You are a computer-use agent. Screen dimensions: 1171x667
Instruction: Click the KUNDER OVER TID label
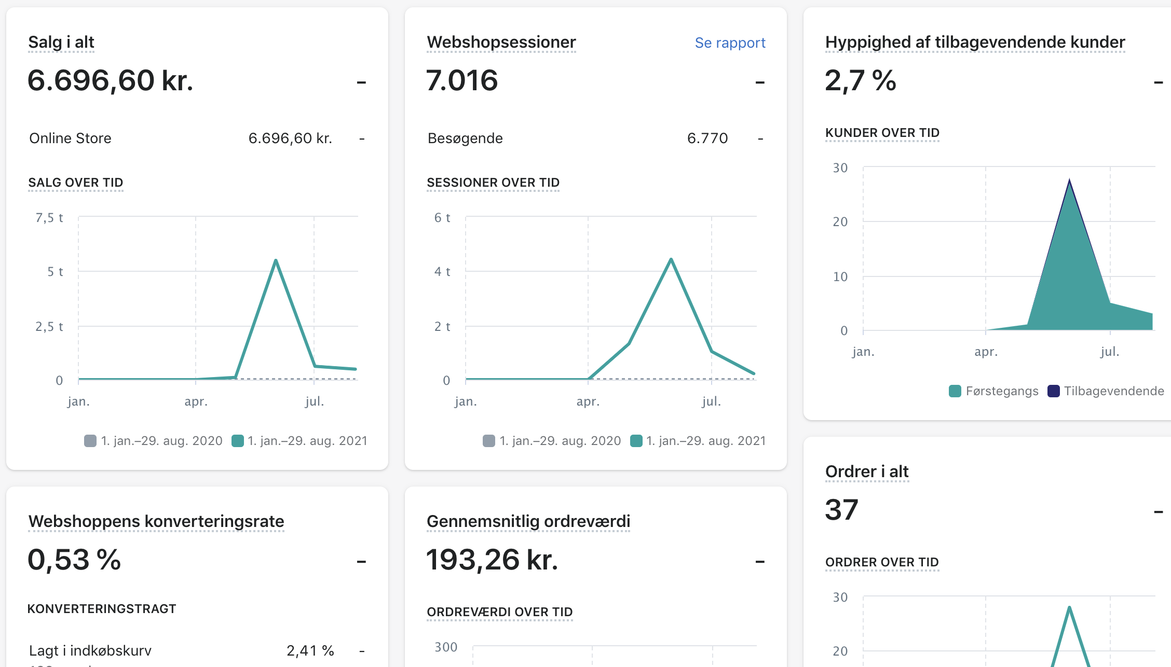tap(882, 133)
